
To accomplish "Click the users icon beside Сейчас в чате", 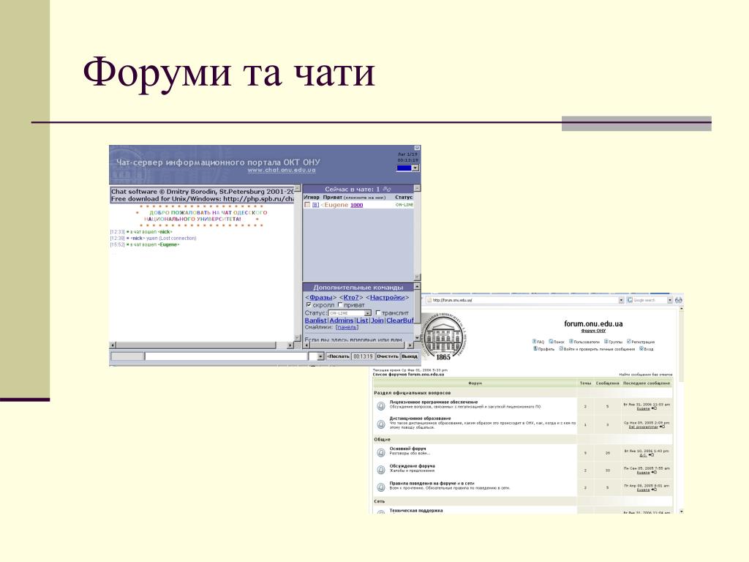I will pos(387,190).
